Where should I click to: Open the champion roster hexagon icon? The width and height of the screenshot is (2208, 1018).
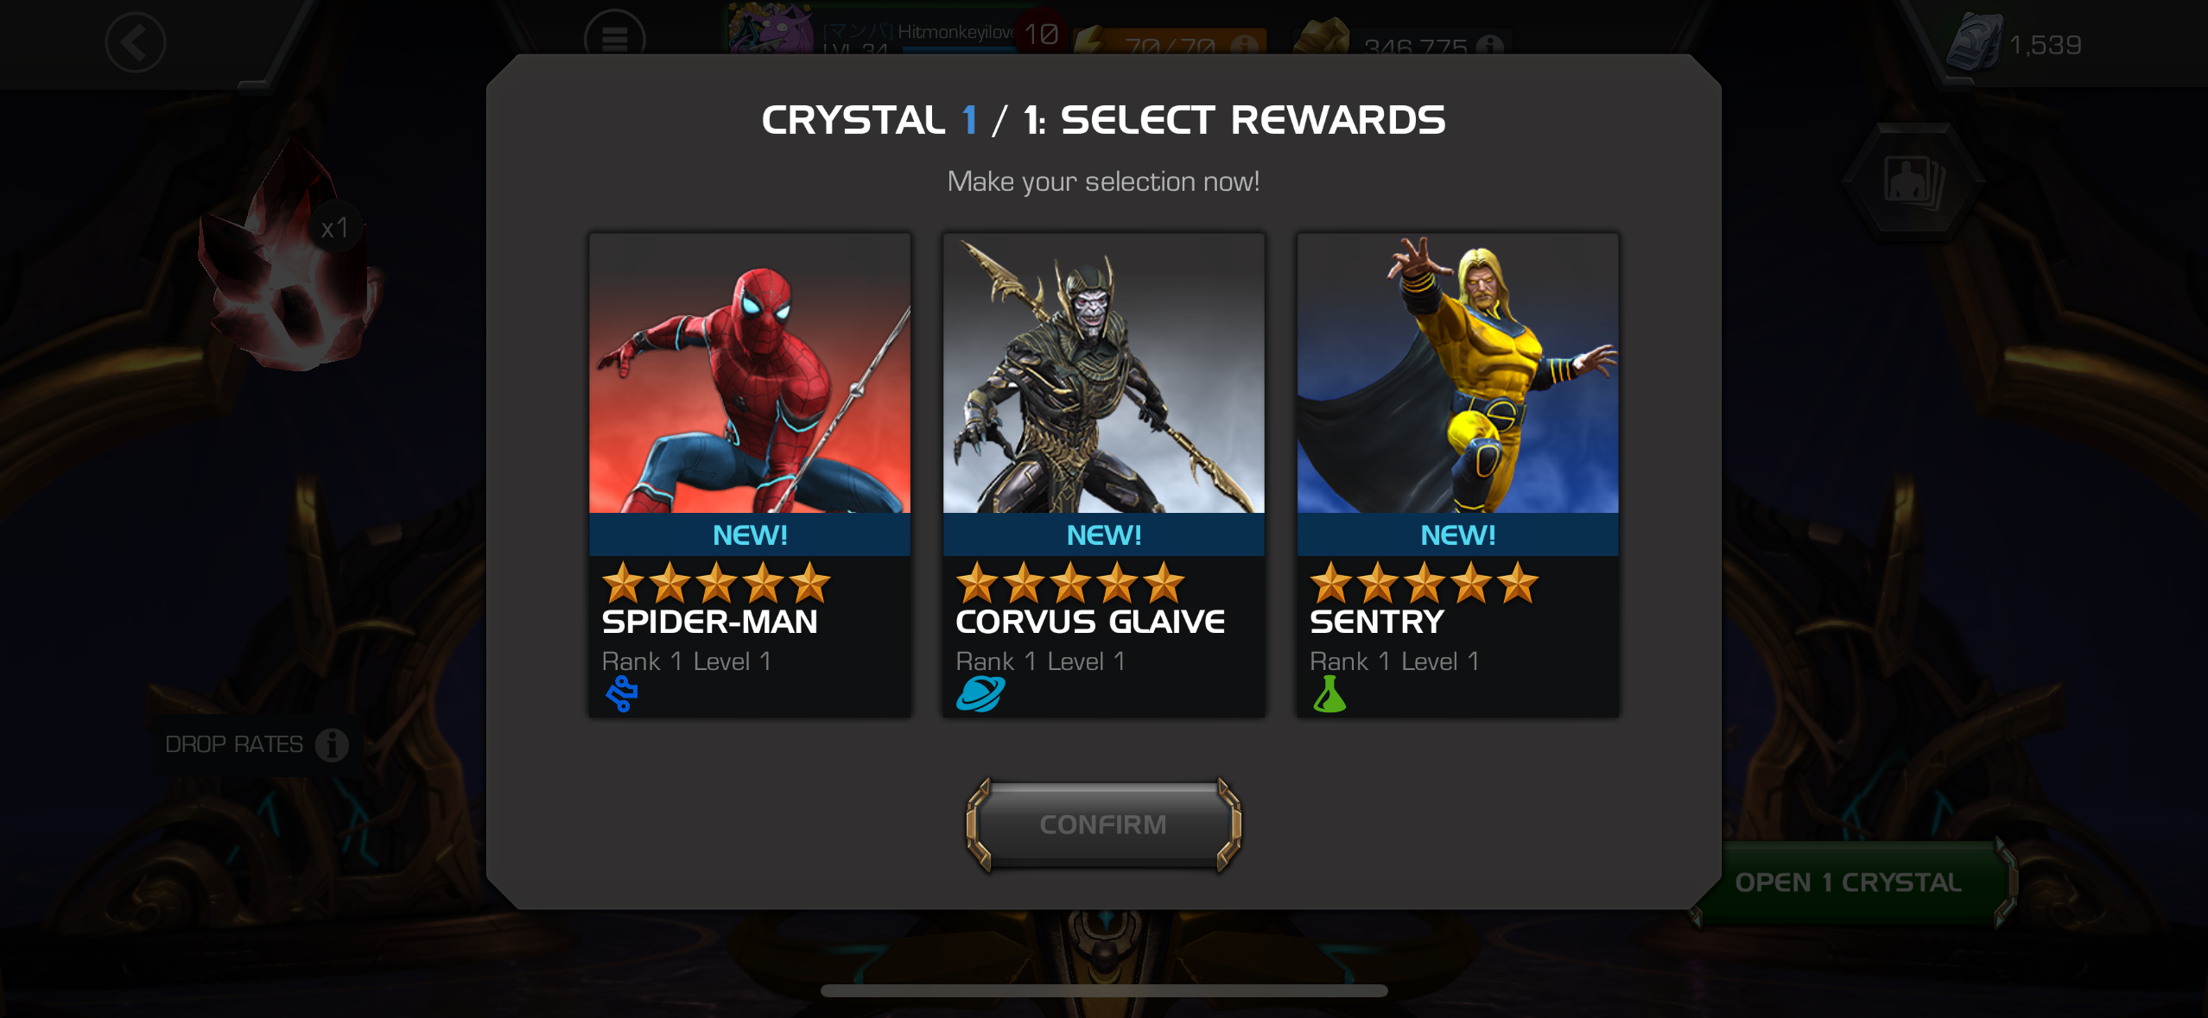pos(1913,182)
